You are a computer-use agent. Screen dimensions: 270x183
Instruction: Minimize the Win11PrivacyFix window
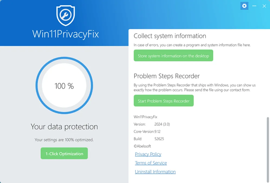coord(254,6)
